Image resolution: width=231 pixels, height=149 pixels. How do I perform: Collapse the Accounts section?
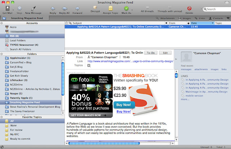pos(1,23)
